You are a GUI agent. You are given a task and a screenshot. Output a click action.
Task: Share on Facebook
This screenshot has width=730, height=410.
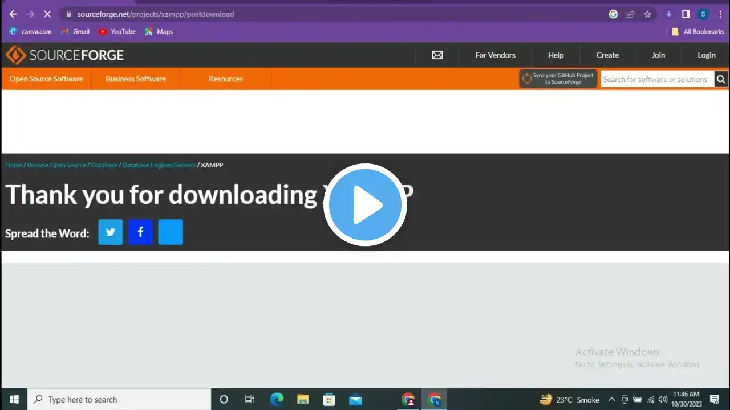(140, 232)
